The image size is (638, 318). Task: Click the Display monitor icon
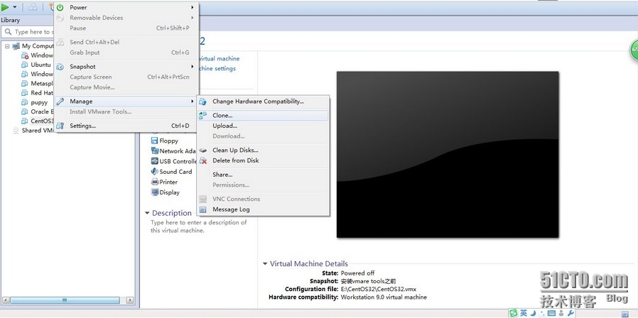[155, 192]
